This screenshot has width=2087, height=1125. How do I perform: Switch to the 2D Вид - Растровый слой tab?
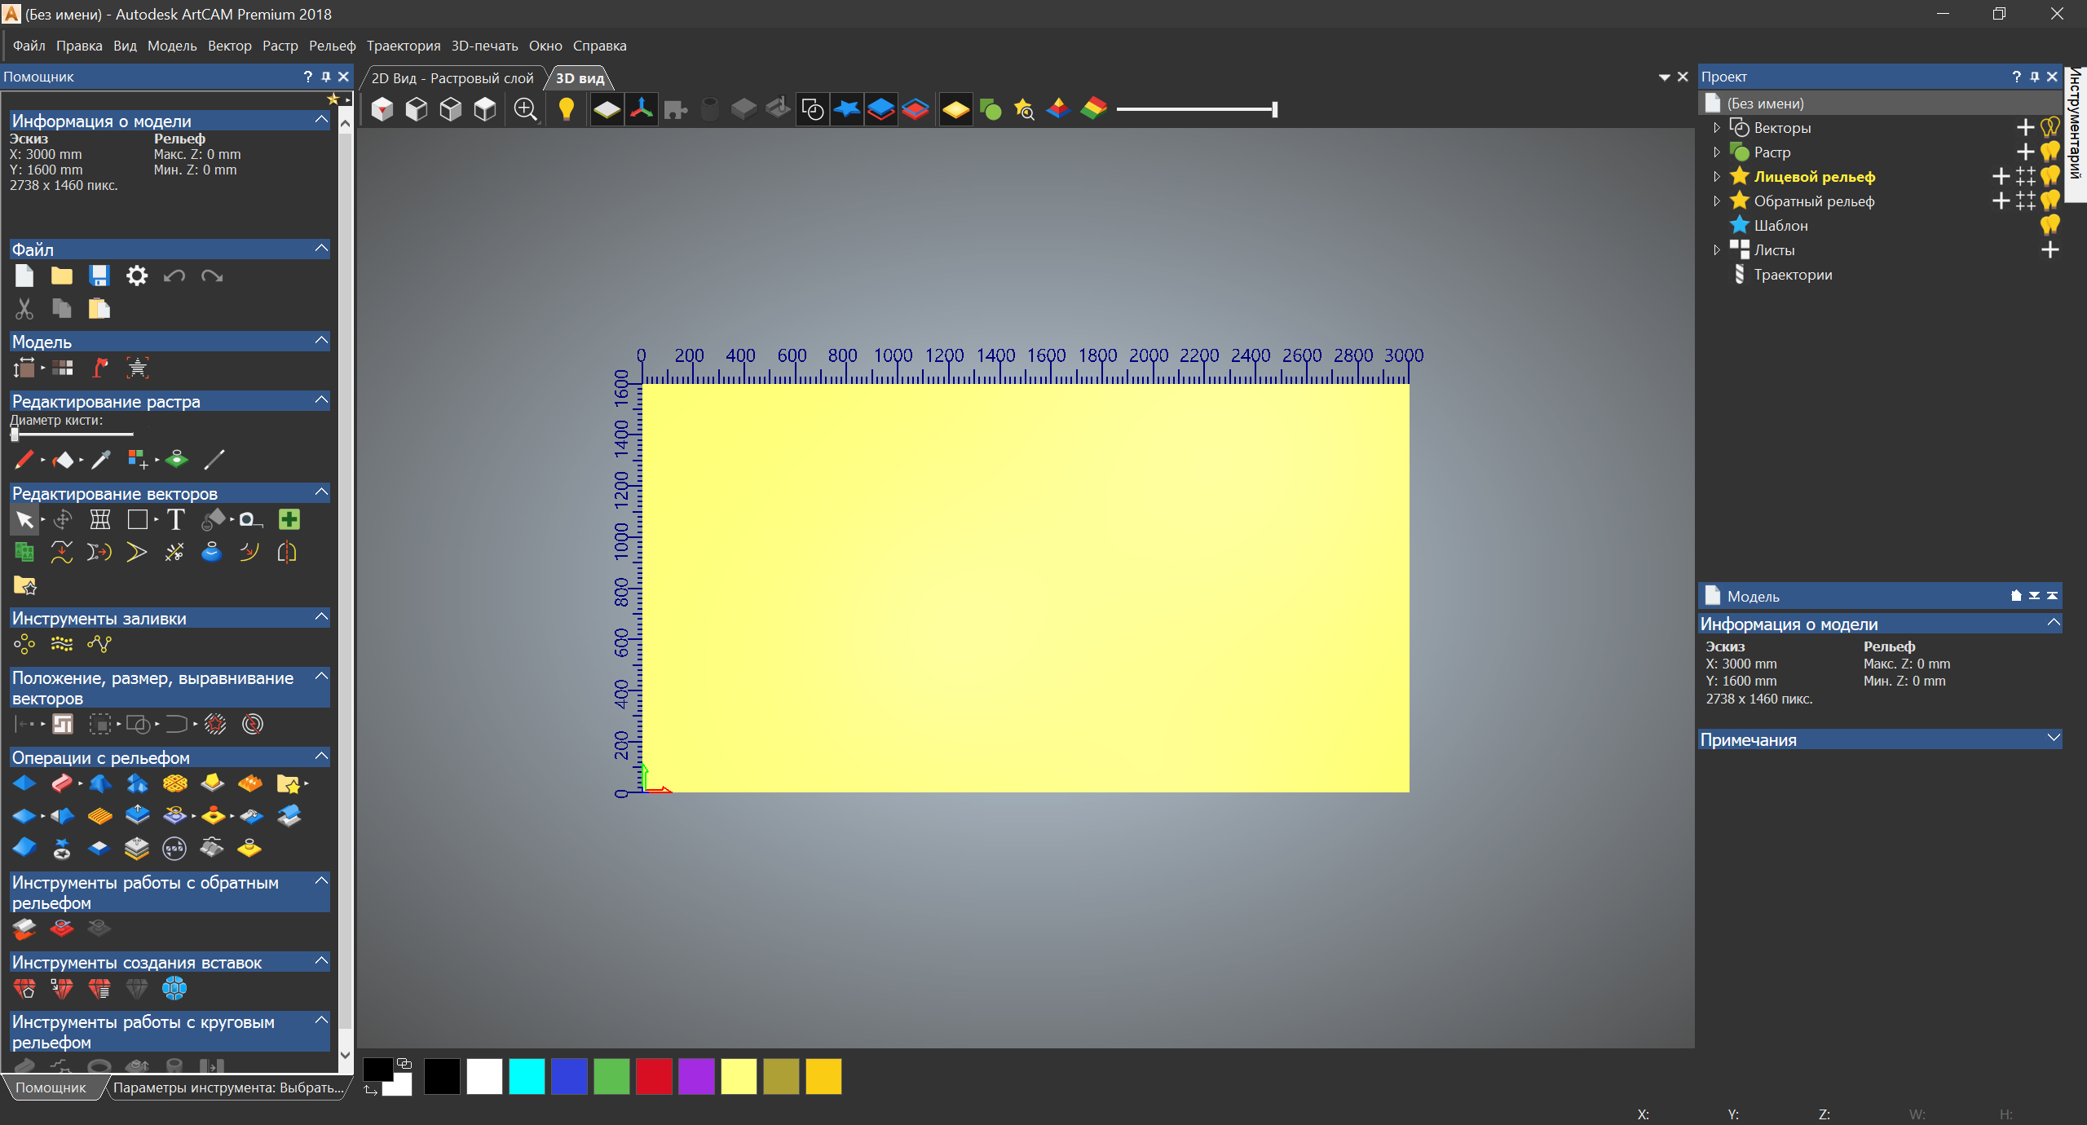click(452, 78)
